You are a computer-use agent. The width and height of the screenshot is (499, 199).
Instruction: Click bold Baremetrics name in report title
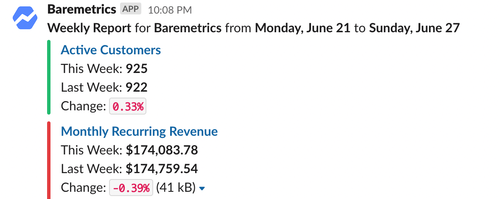188,28
